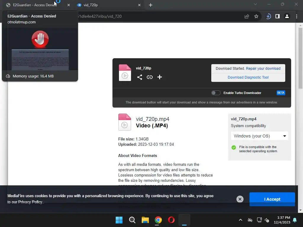Copy link icon for vid_720p
The image size is (303, 227).
pos(149,77)
